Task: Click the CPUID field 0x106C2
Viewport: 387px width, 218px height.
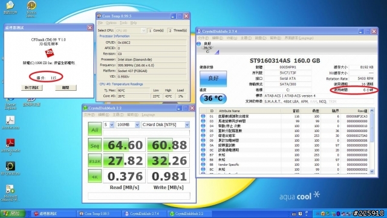Action: pos(152,42)
